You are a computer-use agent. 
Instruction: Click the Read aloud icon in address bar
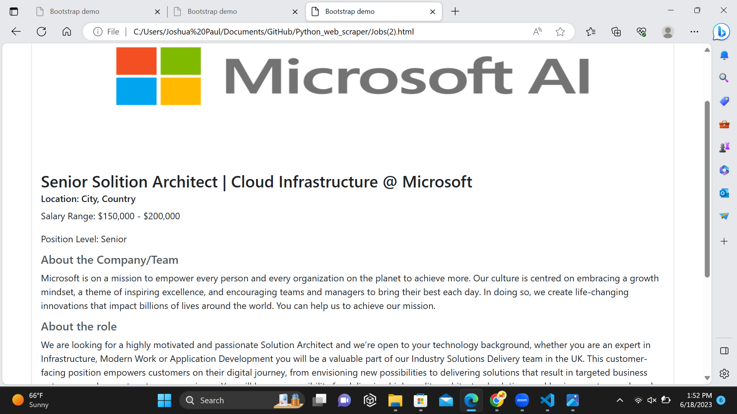537,32
